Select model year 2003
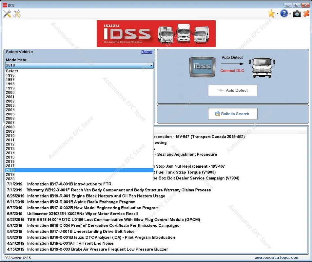Viewport: 312px width, 262px height. pyautogui.click(x=79, y=105)
